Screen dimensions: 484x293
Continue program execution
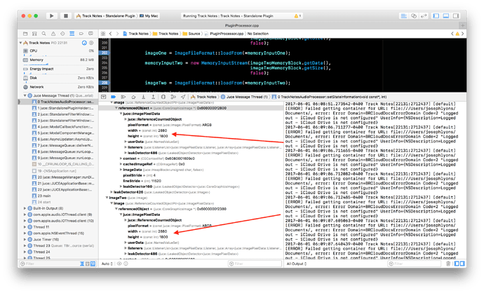[123, 97]
